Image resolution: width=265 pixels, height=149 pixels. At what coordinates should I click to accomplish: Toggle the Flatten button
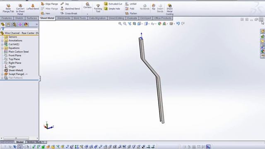click(131, 13)
